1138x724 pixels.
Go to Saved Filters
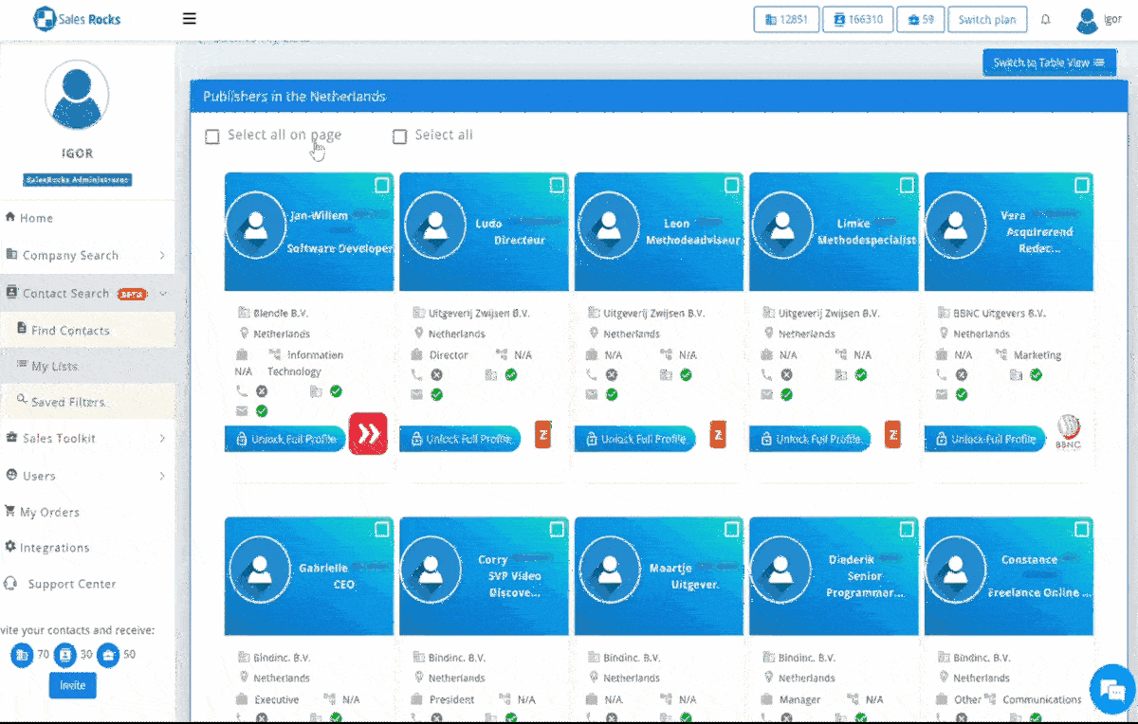[x=67, y=403]
